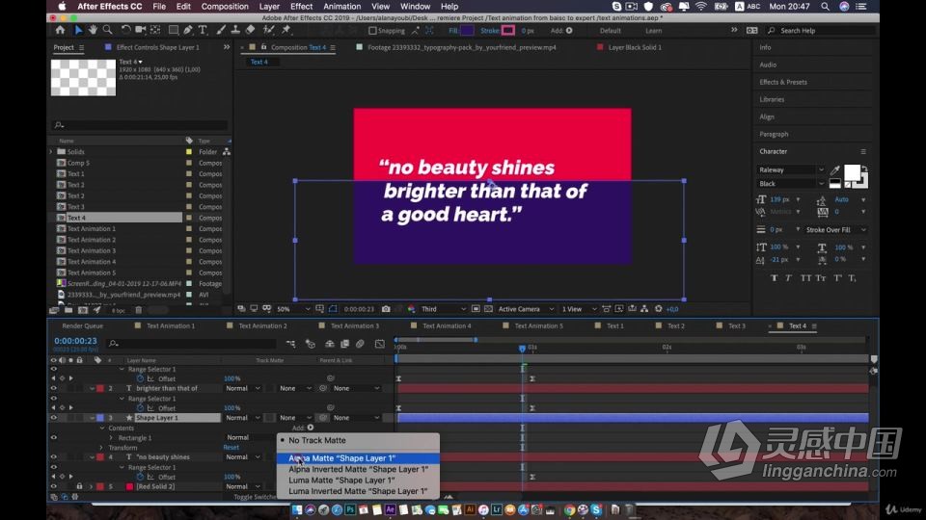Viewport: 926px width, 520px height.
Task: Choose the Roto Brush tool
Action: [269, 30]
